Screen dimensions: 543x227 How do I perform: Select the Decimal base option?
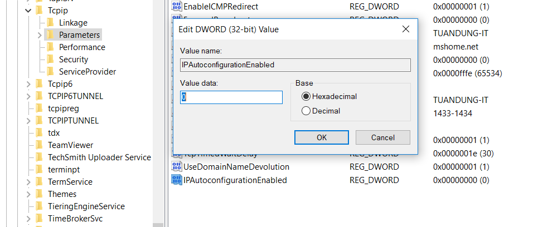coord(306,111)
